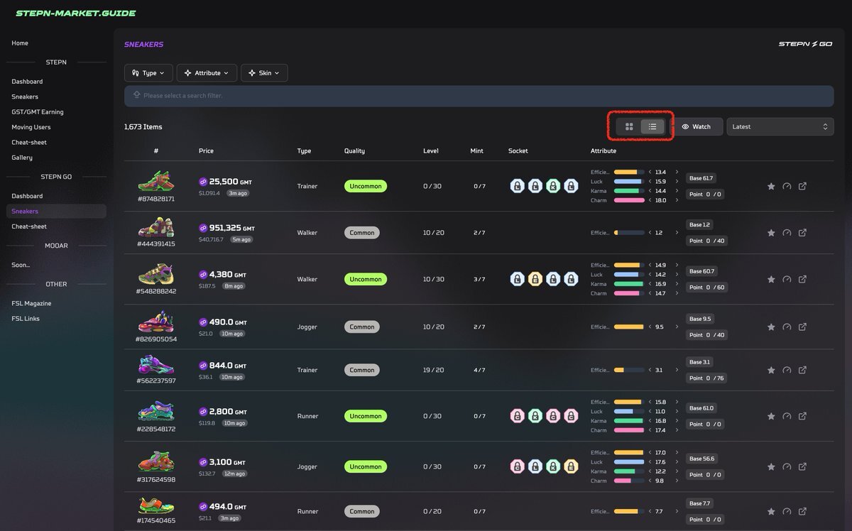Open external link for sneaker #228548172
Image resolution: width=852 pixels, height=531 pixels.
pyautogui.click(x=802, y=416)
